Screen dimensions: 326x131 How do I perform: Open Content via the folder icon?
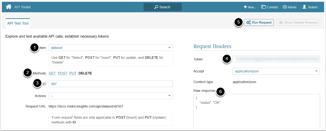(264, 7)
